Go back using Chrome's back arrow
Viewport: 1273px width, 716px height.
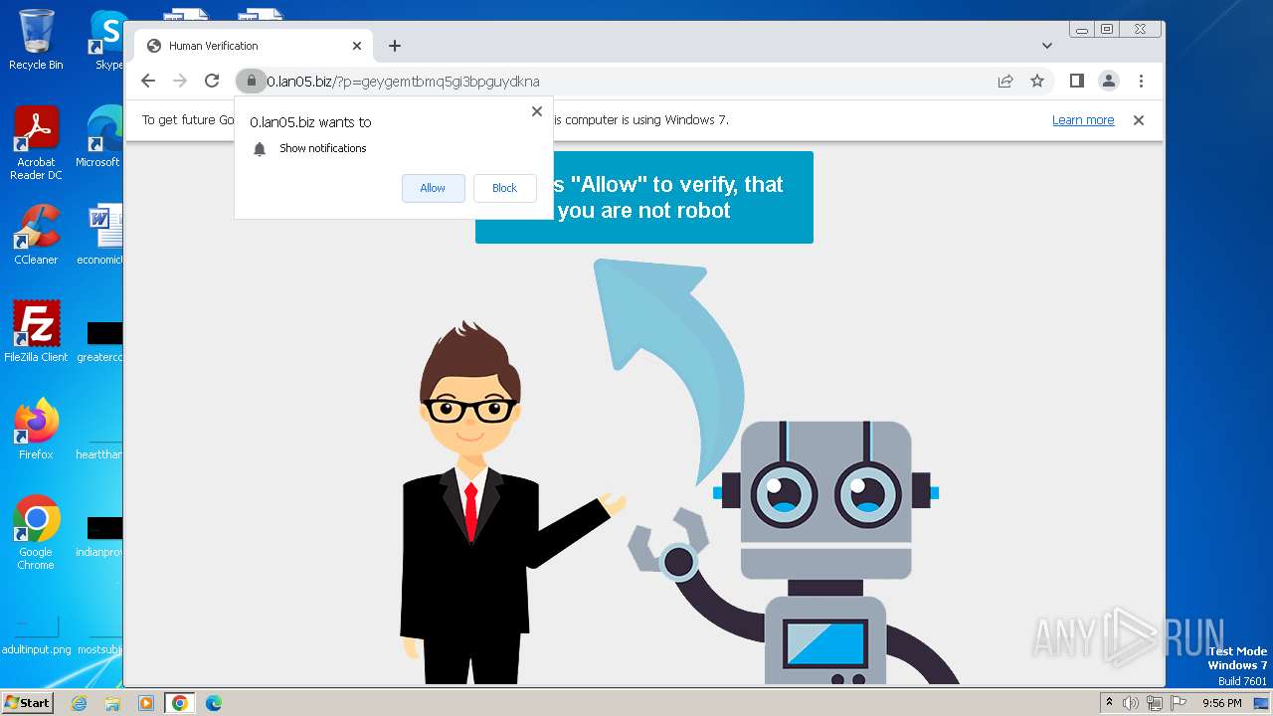pos(148,81)
